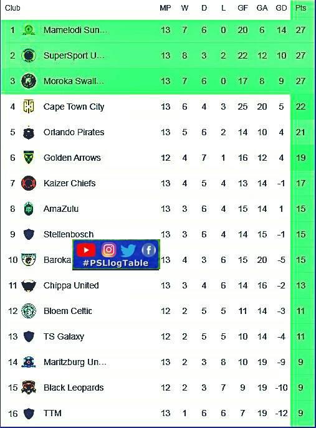Click the Black Leopards logo
316x428 pixels.
29,388
